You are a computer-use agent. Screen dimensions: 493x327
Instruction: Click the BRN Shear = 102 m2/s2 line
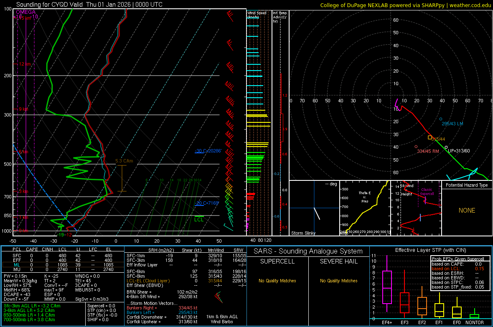162,292
